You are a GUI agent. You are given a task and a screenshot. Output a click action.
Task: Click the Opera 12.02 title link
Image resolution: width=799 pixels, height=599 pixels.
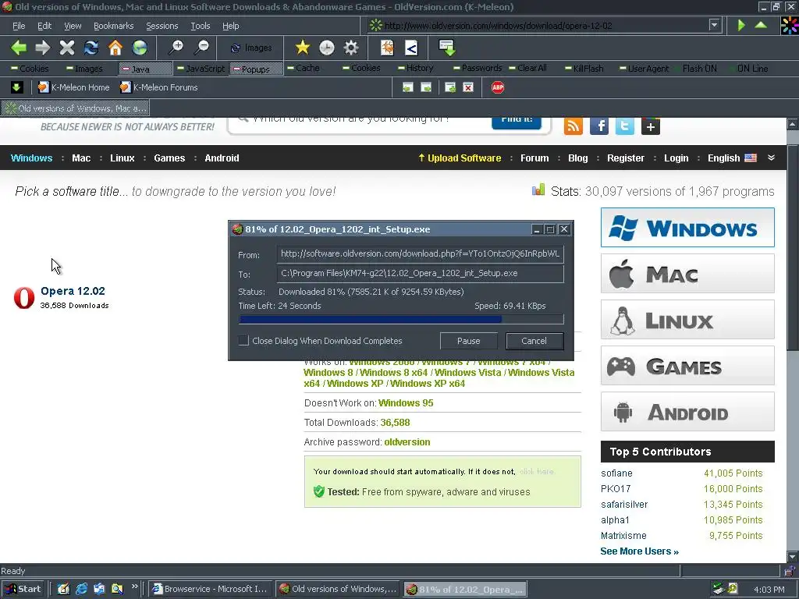pos(73,291)
